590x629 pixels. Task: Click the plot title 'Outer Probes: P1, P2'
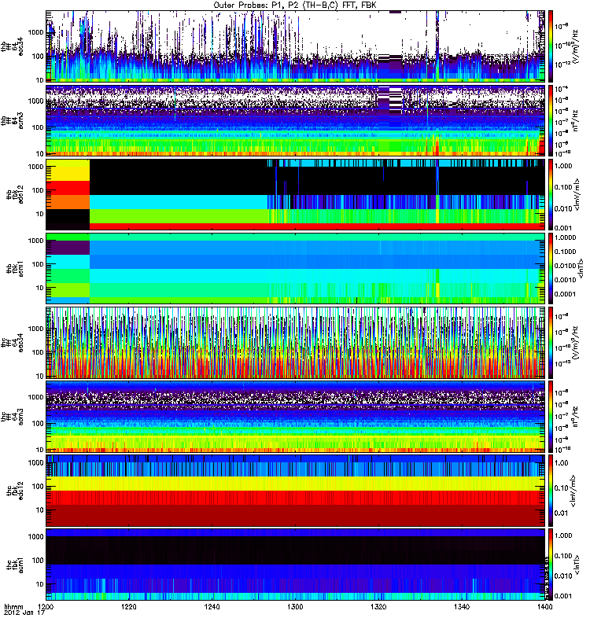pos(295,5)
